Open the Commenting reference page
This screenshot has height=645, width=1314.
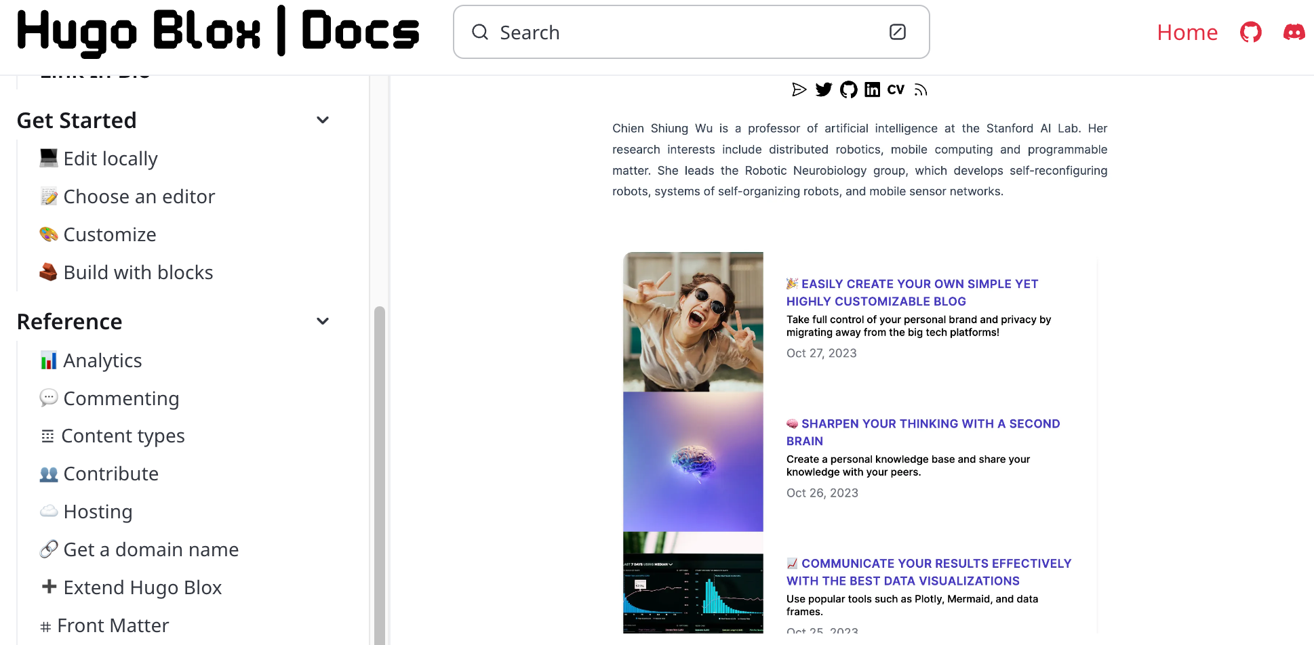(x=121, y=398)
